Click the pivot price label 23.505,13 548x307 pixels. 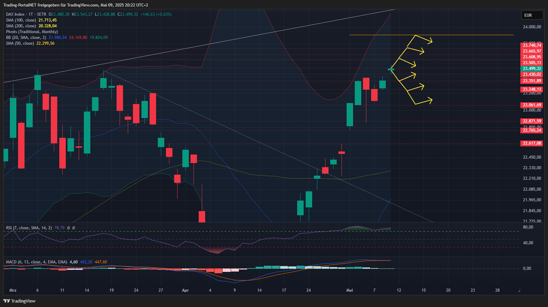coord(532,63)
